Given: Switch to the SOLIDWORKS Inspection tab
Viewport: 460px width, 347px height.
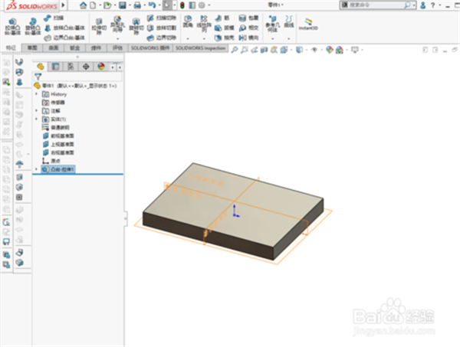Looking at the screenshot, I should tap(201, 47).
